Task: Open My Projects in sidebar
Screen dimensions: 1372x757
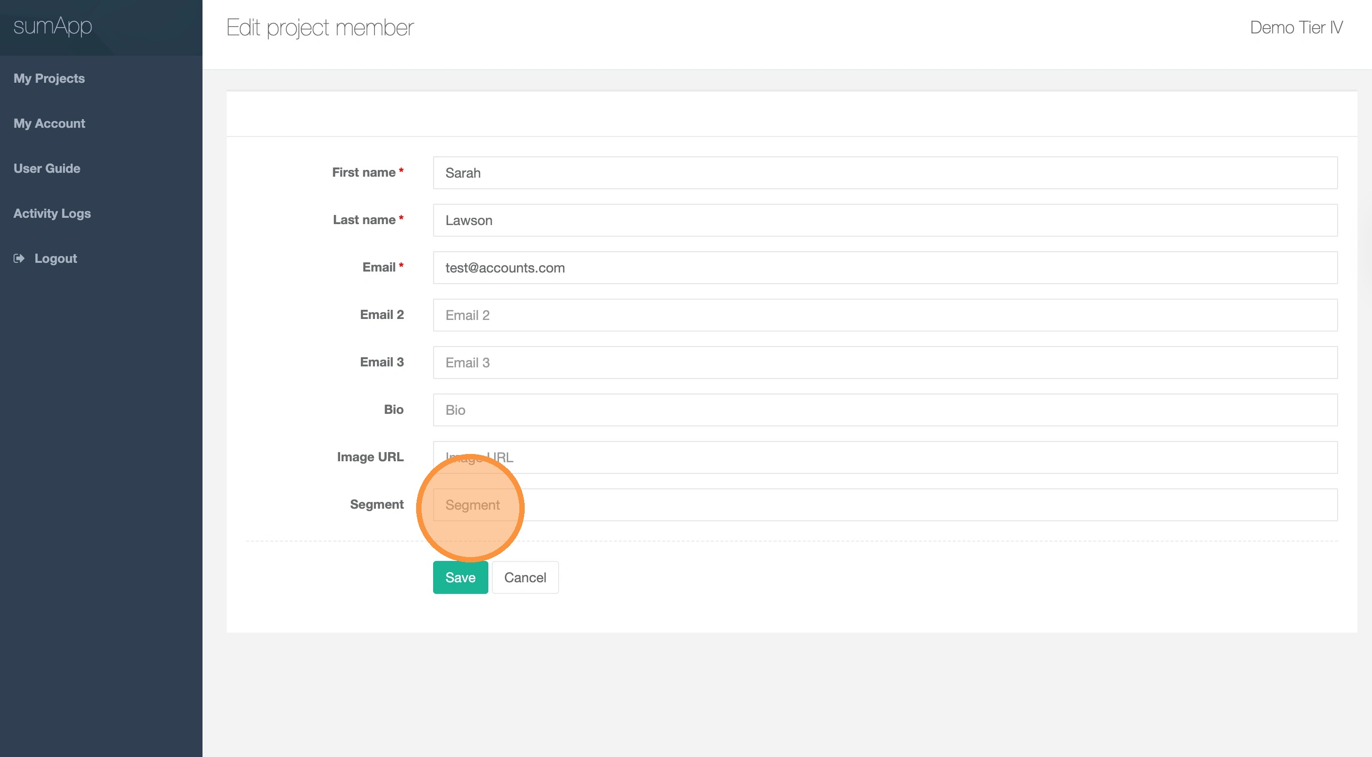Action: click(x=49, y=78)
